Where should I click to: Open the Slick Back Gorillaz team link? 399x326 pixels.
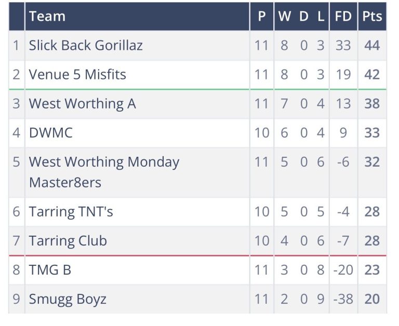(86, 46)
